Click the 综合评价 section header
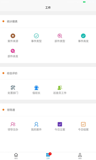 pyautogui.click(x=12, y=73)
